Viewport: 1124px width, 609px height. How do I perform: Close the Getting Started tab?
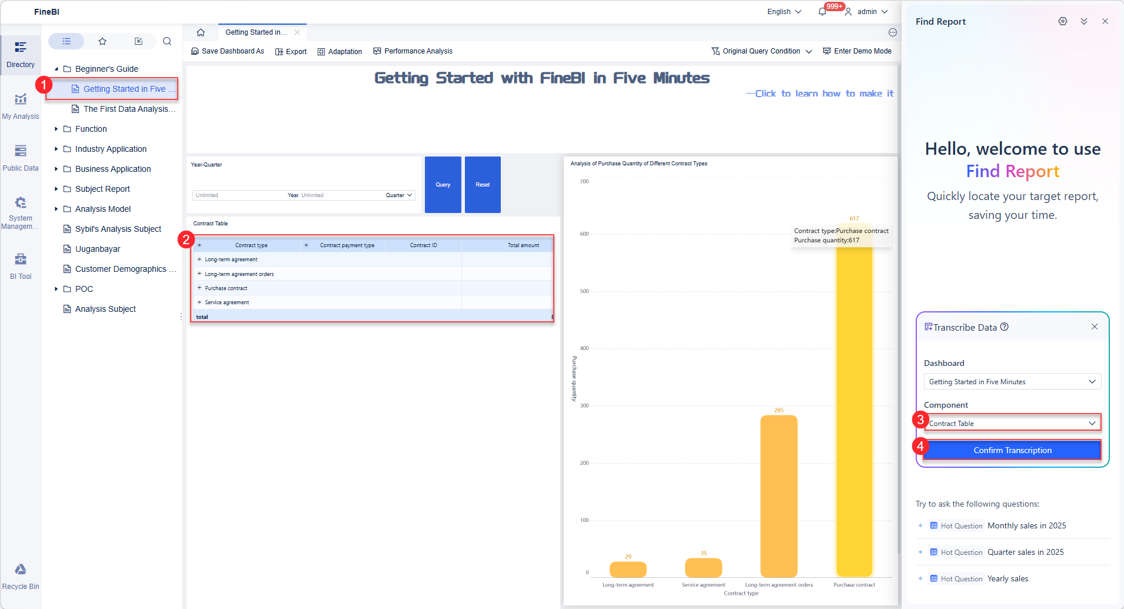coord(297,32)
